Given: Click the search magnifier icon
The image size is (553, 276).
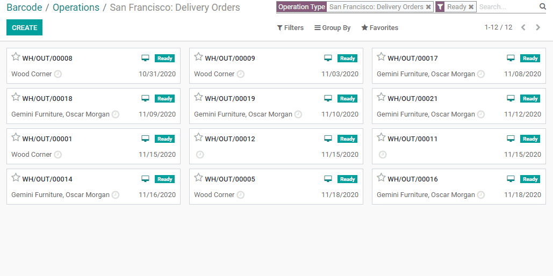Looking at the screenshot, I should tap(542, 6).
